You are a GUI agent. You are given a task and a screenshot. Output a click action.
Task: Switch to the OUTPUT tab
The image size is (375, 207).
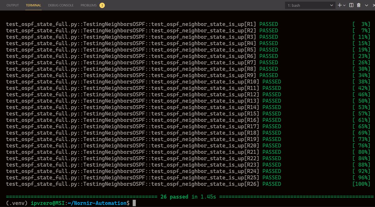(x=12, y=5)
